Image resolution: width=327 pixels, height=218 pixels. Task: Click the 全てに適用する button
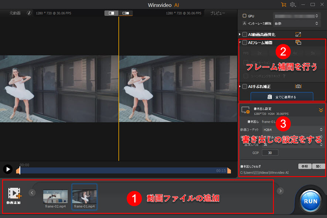pos(282,97)
